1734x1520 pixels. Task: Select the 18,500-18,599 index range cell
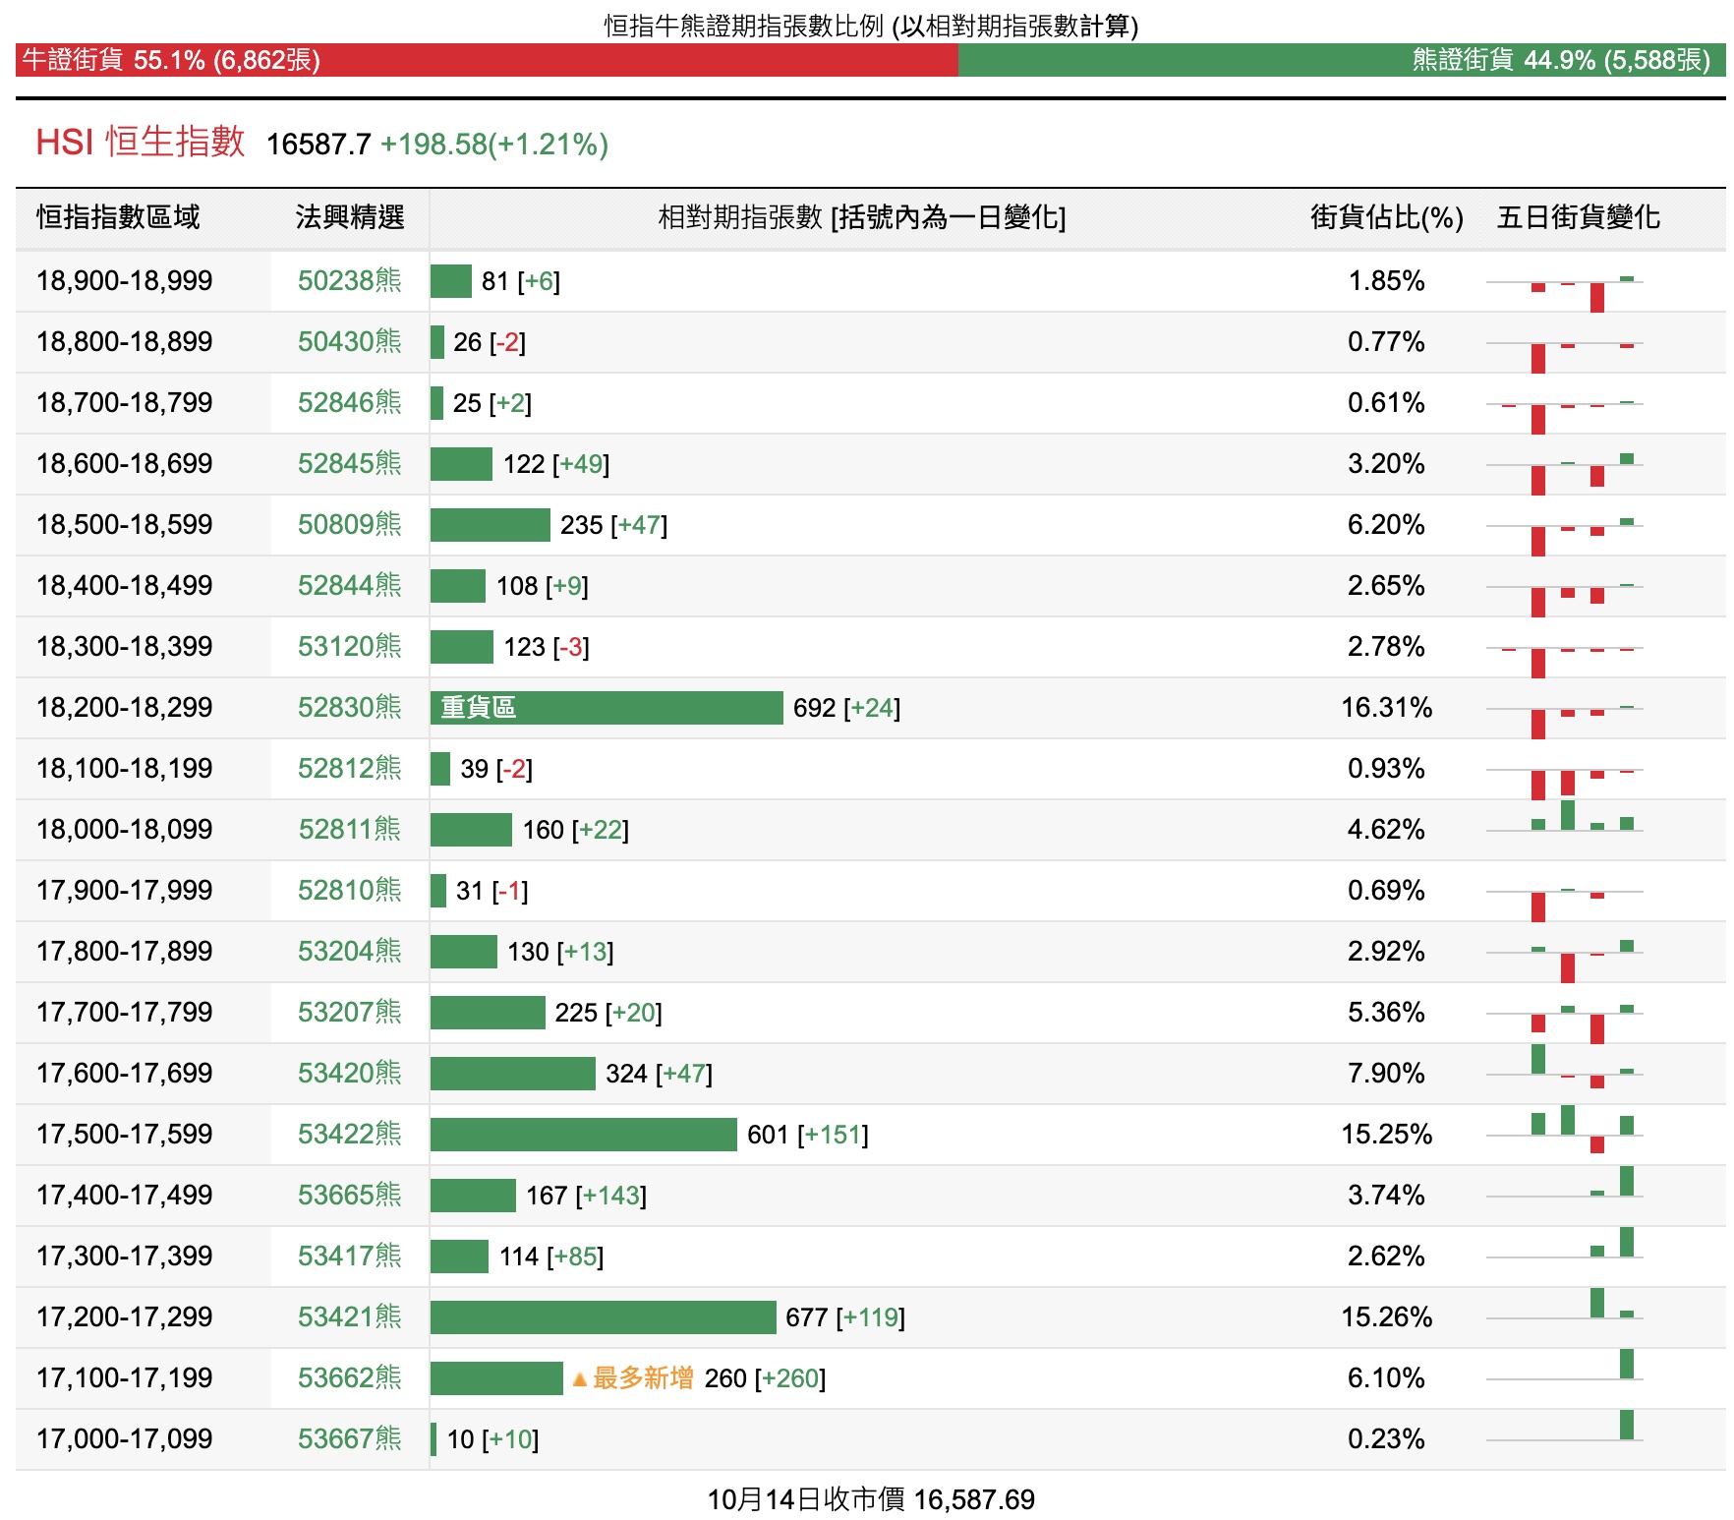[x=125, y=525]
